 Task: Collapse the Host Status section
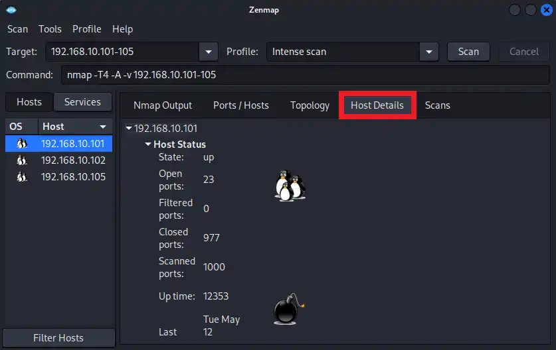click(x=148, y=144)
